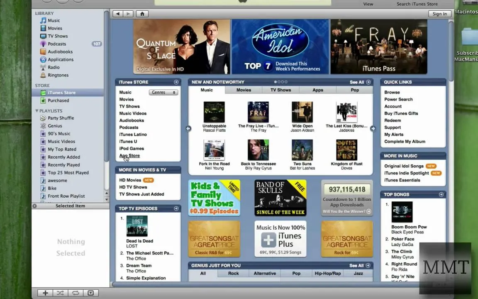Open the Boom Boom Pow song artwork
478x299 pixels.
(402, 212)
